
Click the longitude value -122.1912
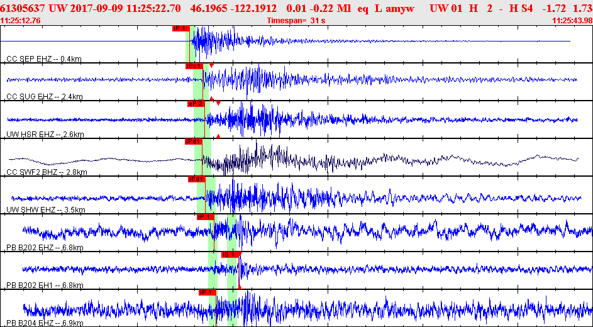coord(255,8)
